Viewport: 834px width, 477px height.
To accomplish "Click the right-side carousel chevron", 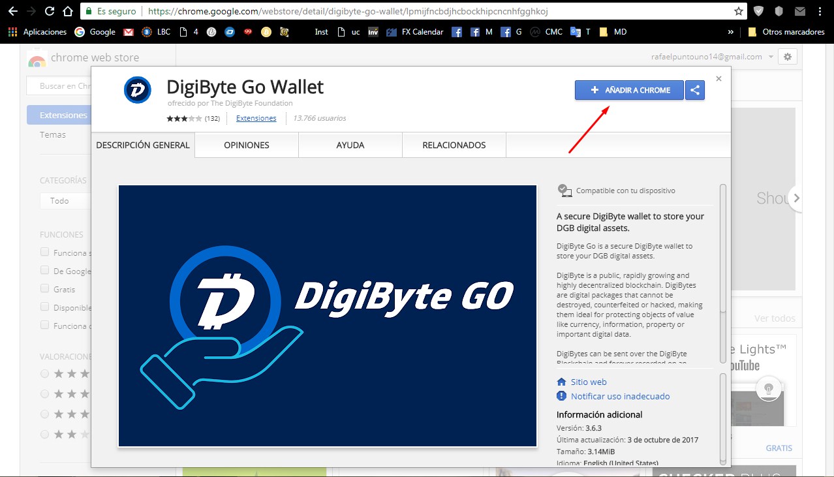I will (795, 199).
